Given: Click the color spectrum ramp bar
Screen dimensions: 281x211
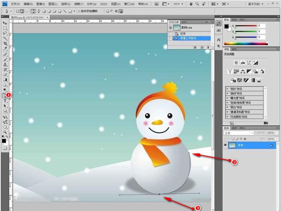Looking at the screenshot, I should click(245, 44).
